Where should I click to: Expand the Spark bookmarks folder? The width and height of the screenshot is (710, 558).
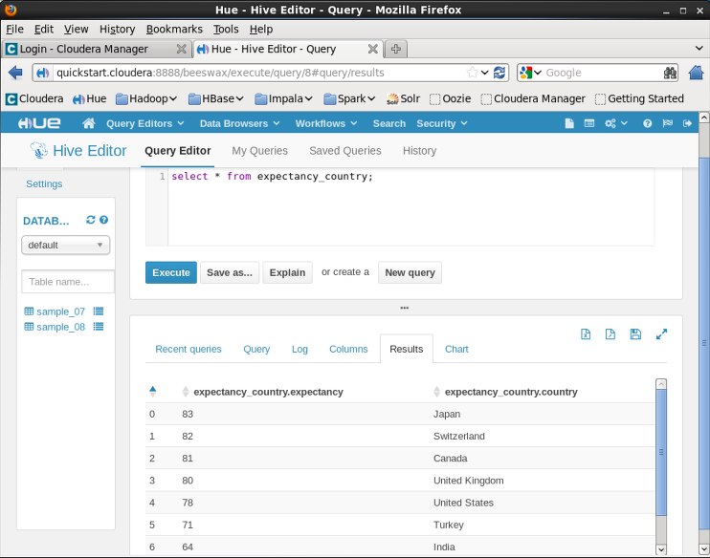pyautogui.click(x=349, y=98)
